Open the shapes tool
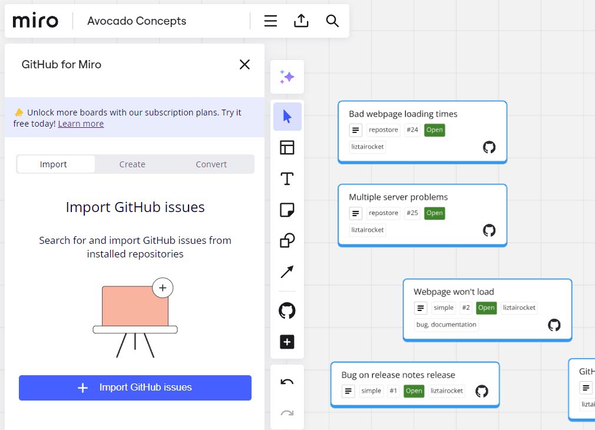The height and width of the screenshot is (430, 595). point(287,240)
